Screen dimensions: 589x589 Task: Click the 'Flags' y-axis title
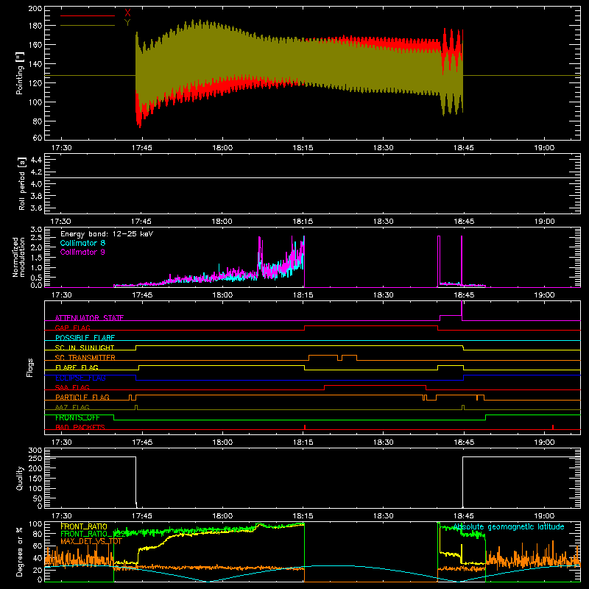coord(30,367)
